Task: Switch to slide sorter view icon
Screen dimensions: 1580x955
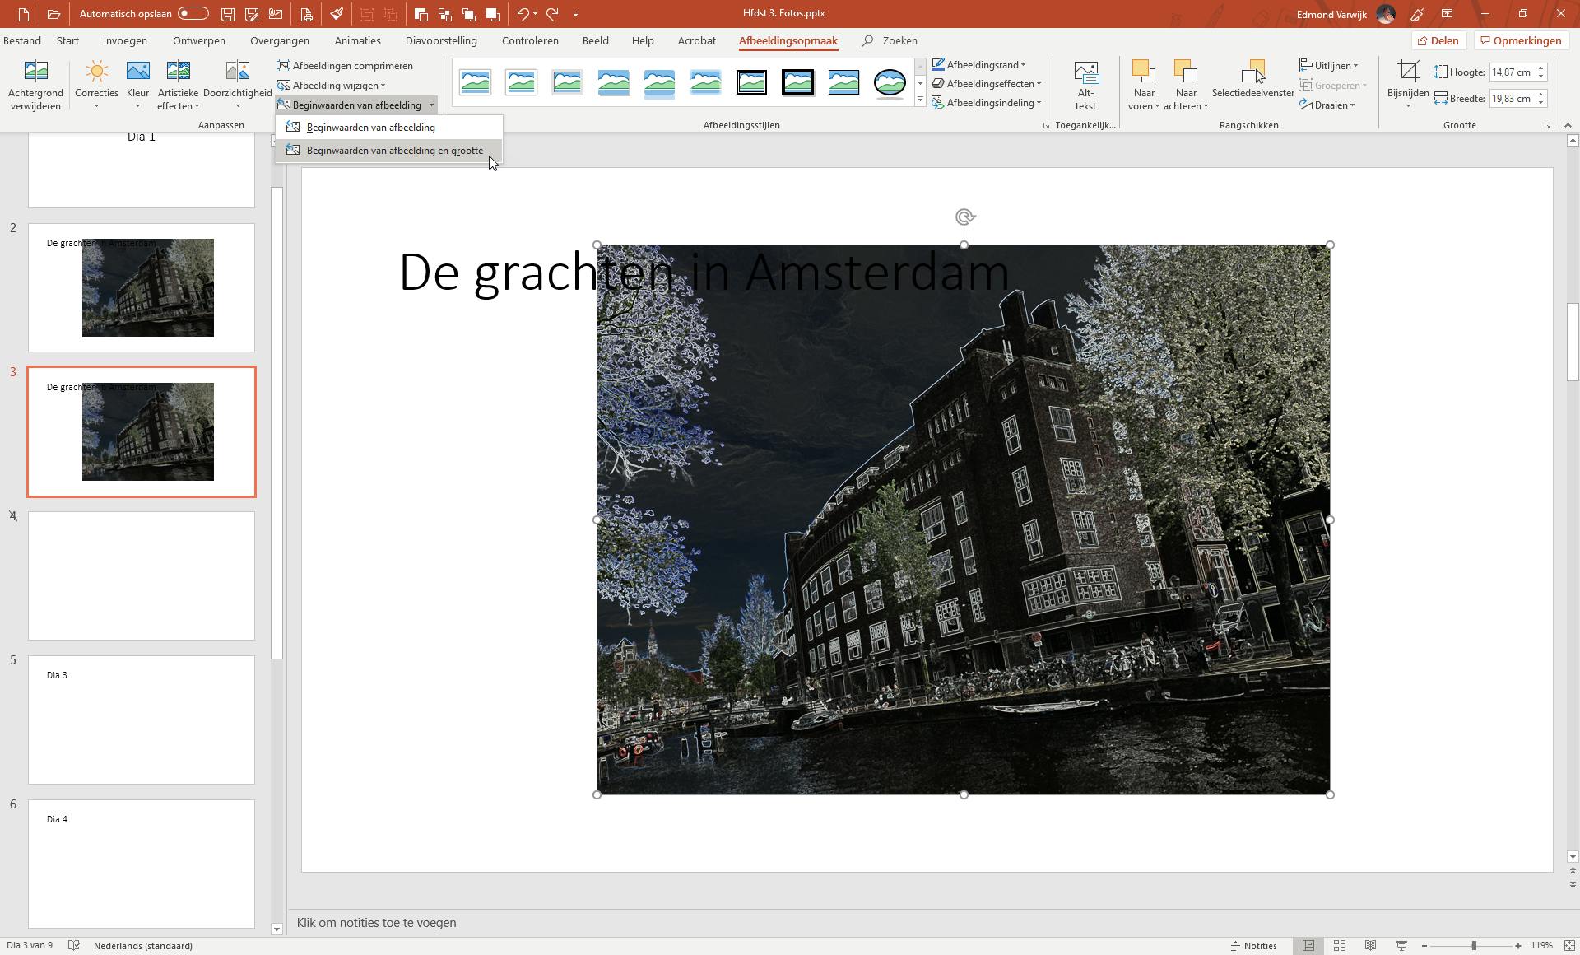Action: click(x=1339, y=946)
